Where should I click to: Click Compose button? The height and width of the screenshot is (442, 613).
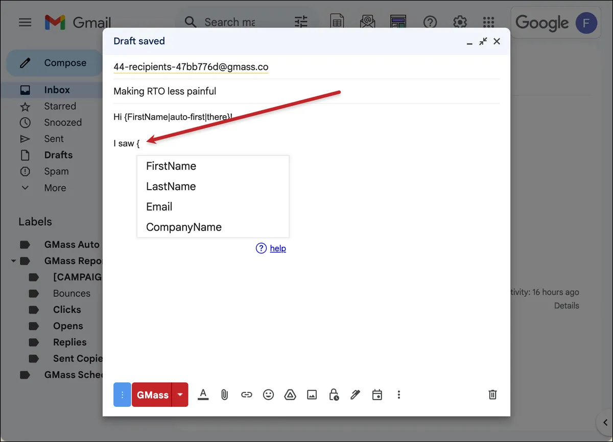coord(54,63)
